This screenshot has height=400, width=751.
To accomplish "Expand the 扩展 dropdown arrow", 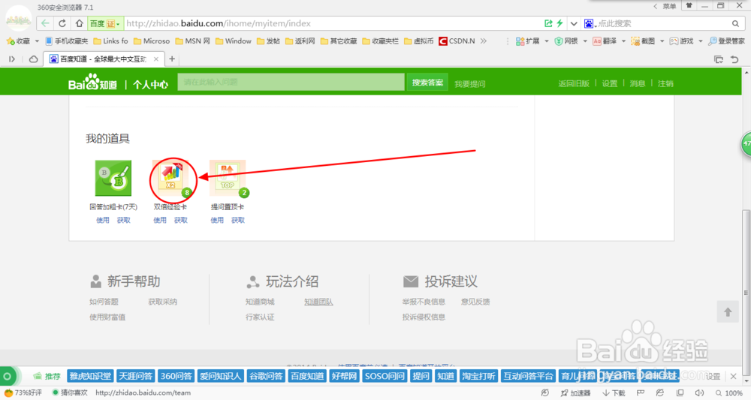I will 547,41.
